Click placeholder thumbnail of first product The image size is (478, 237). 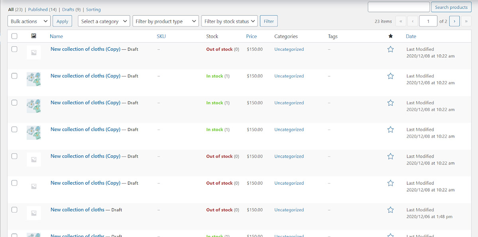[x=34, y=53]
